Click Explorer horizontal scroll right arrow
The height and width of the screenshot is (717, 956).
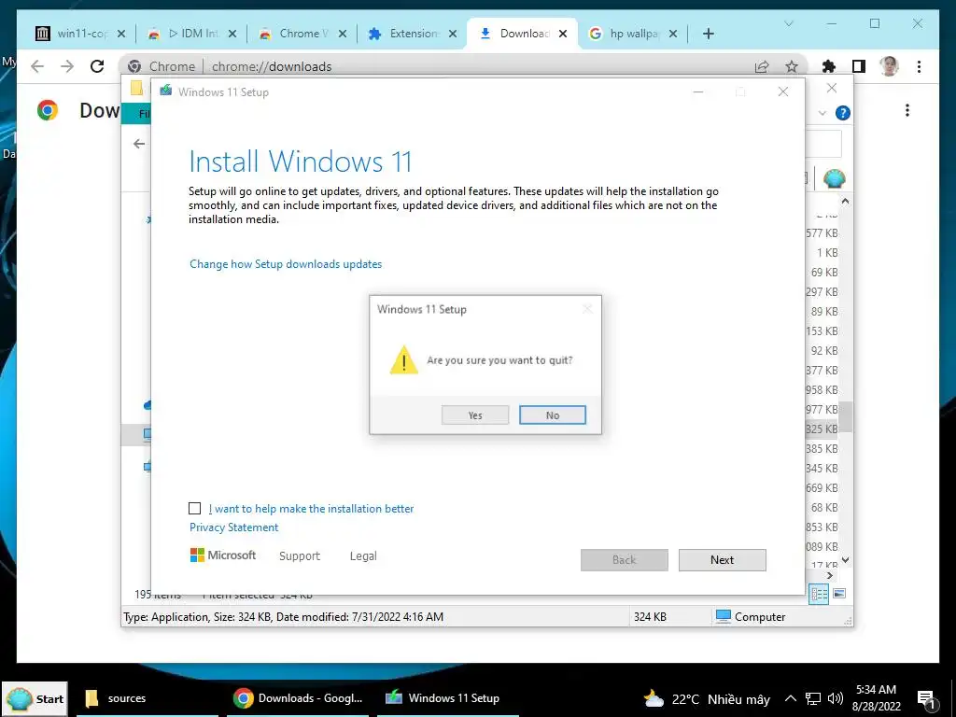click(830, 575)
